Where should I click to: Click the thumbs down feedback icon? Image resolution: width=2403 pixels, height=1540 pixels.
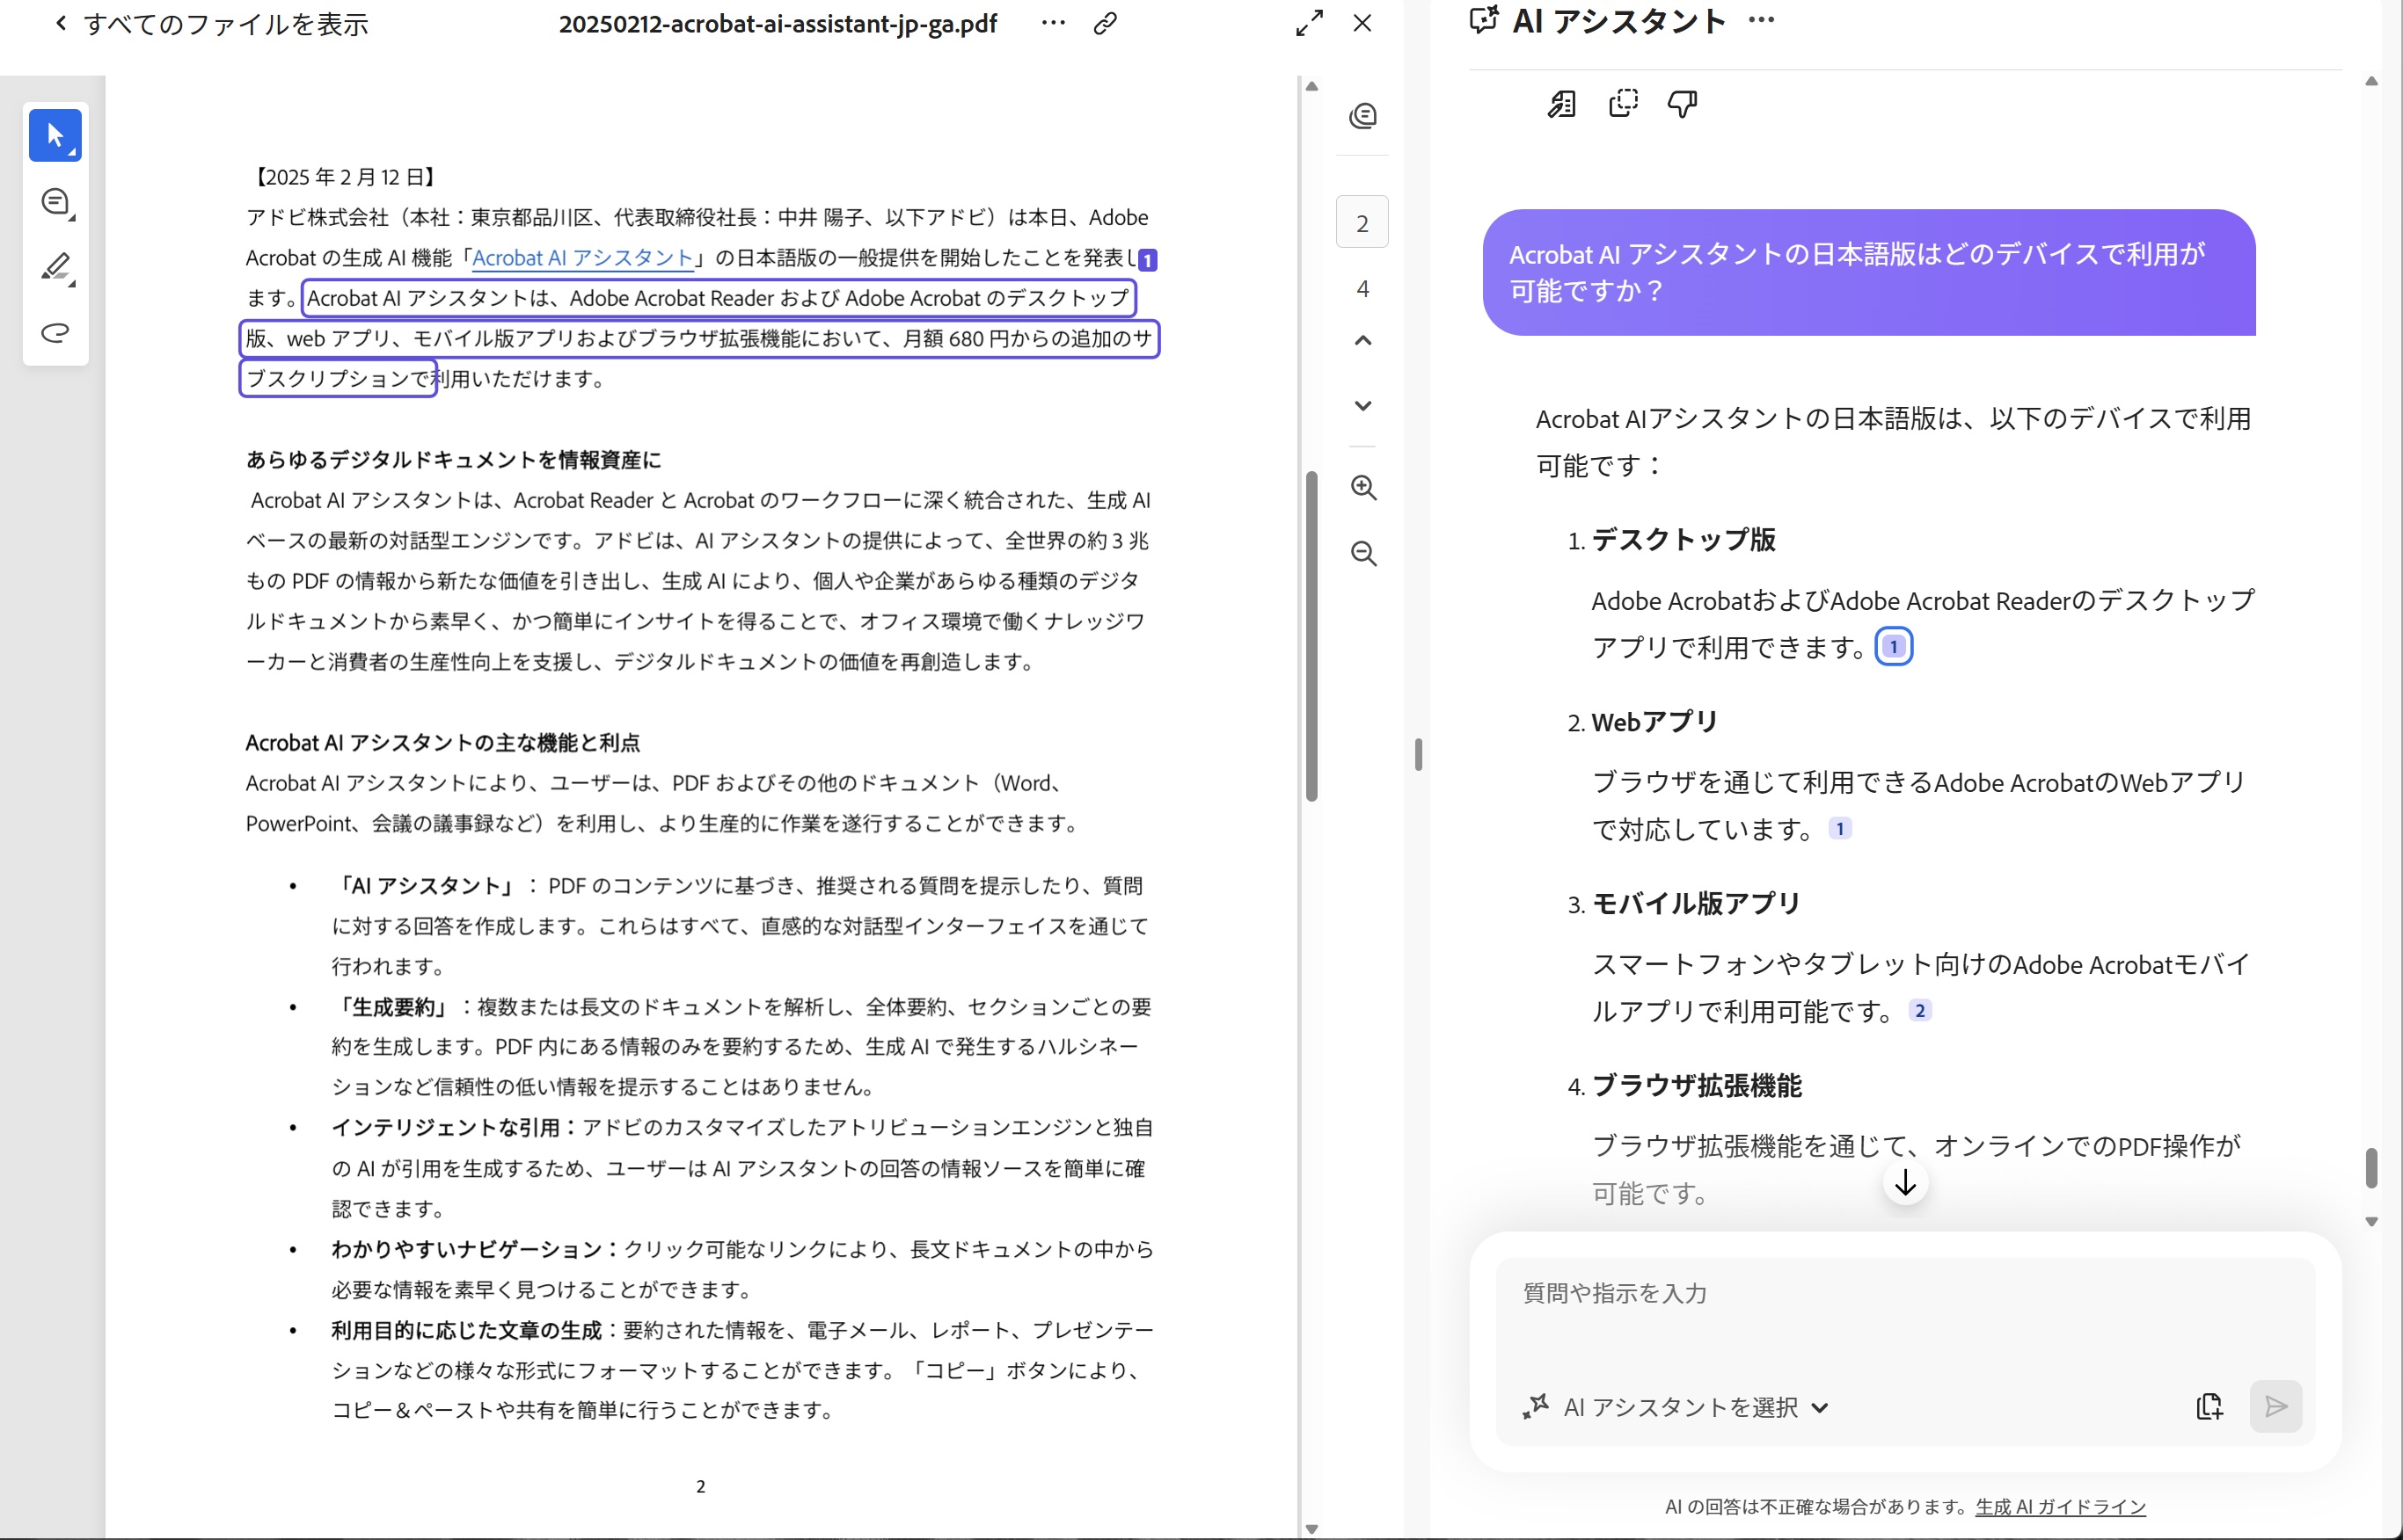[x=1682, y=103]
